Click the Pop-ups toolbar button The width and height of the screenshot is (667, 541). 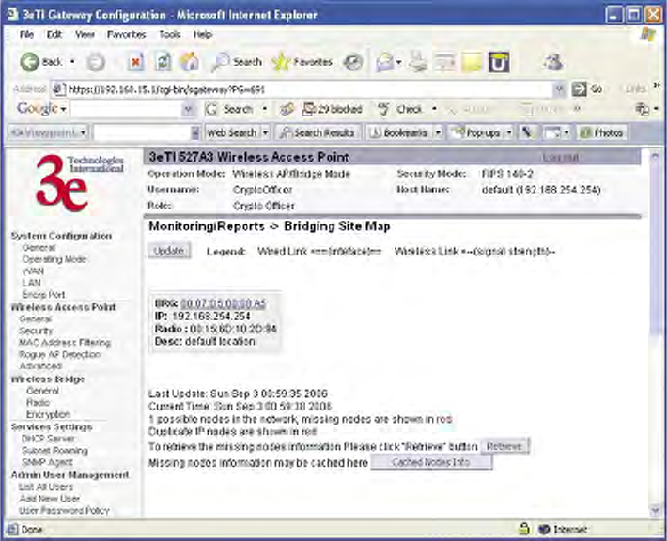[477, 133]
